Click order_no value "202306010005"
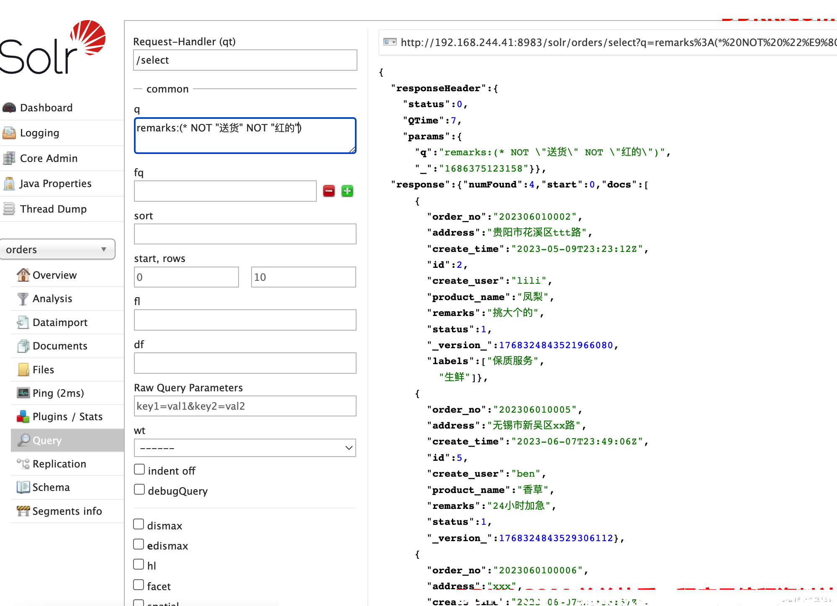Screen dimensions: 837x606 (x=535, y=410)
